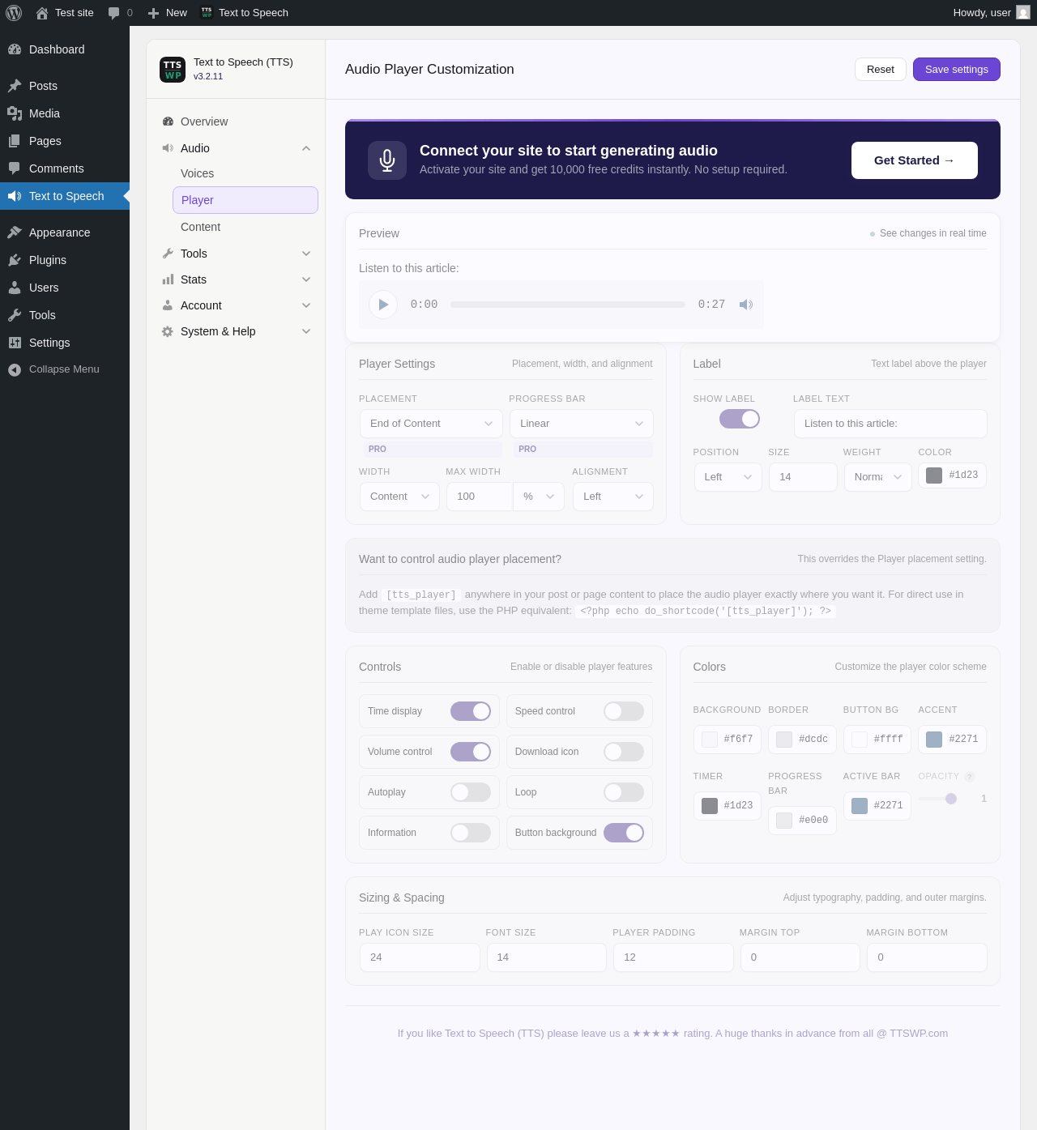Open the Alignment dropdown
This screenshot has height=1130, width=1037.
coord(613,497)
